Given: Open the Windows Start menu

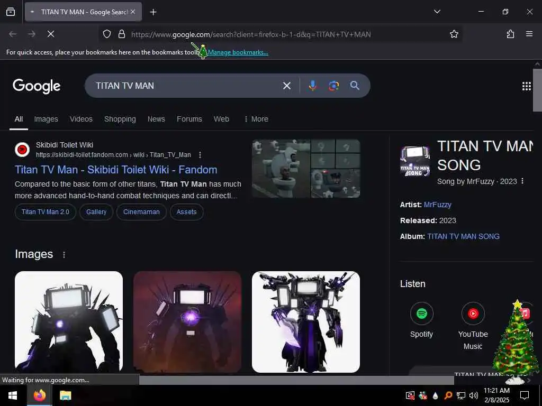Looking at the screenshot, I should (x=13, y=395).
